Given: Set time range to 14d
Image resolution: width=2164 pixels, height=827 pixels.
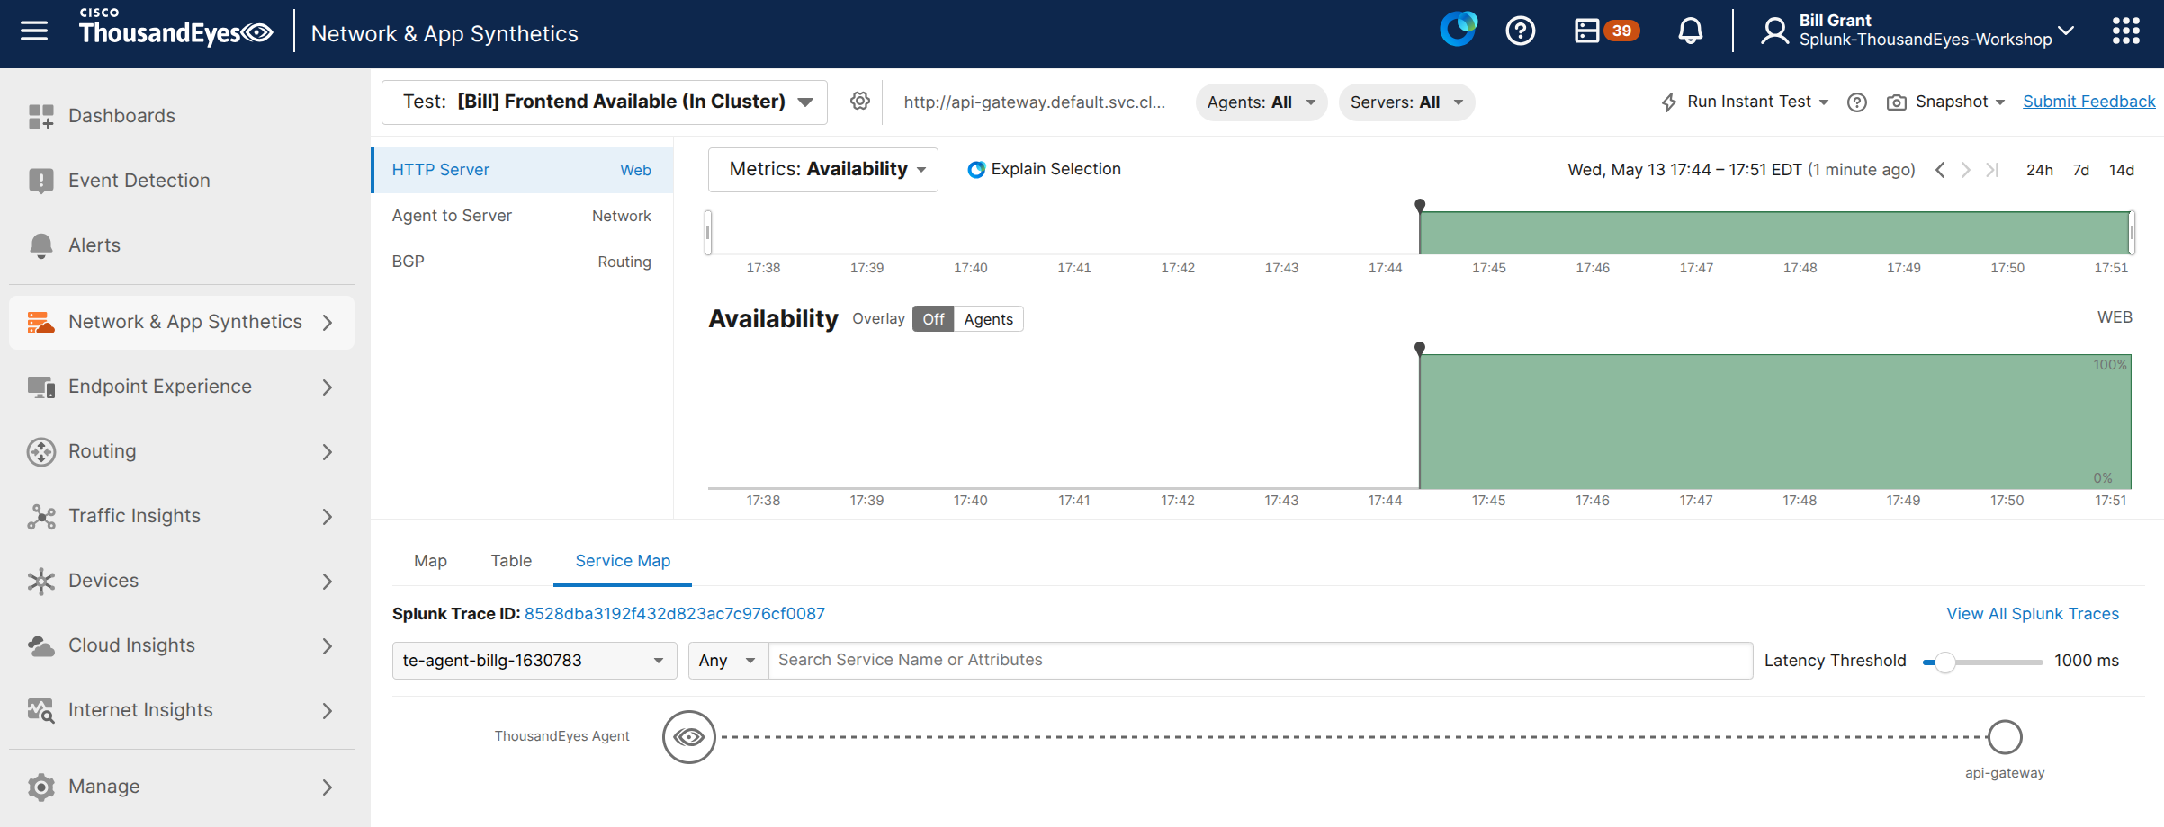Looking at the screenshot, I should pos(2122,170).
